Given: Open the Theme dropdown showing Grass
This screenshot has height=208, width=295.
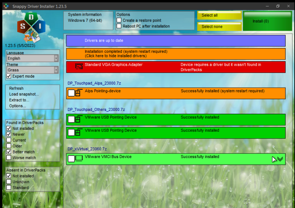Looking at the screenshot, I should (x=32, y=70).
